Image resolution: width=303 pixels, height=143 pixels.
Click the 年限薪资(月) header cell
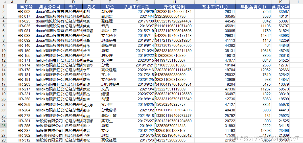pos(253,7)
